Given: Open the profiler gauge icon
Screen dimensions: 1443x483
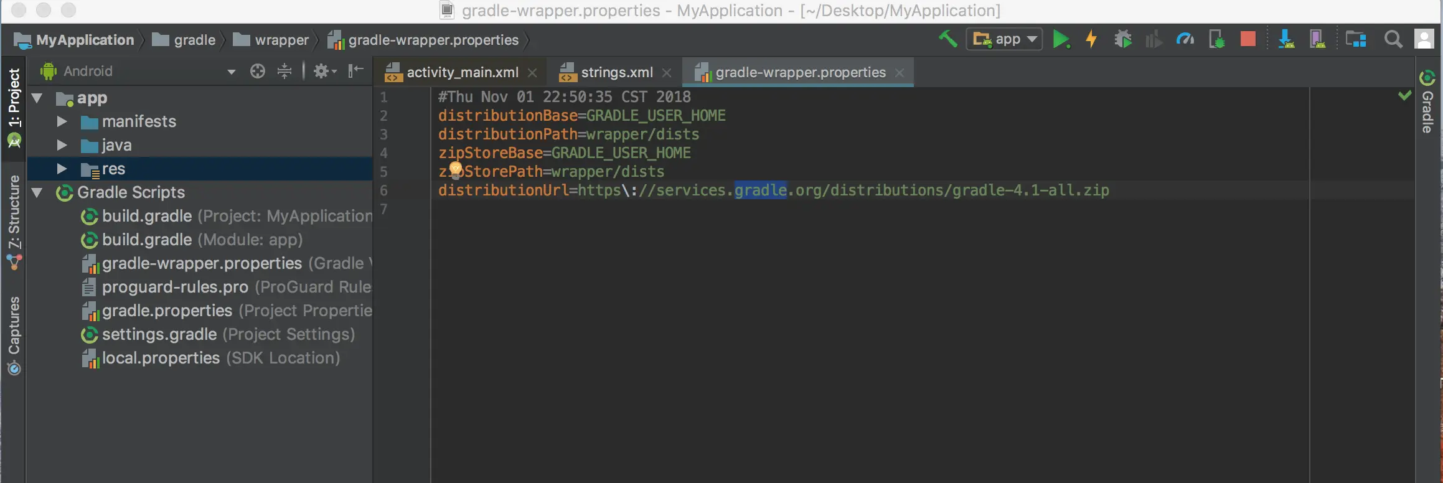Looking at the screenshot, I should [x=1185, y=39].
